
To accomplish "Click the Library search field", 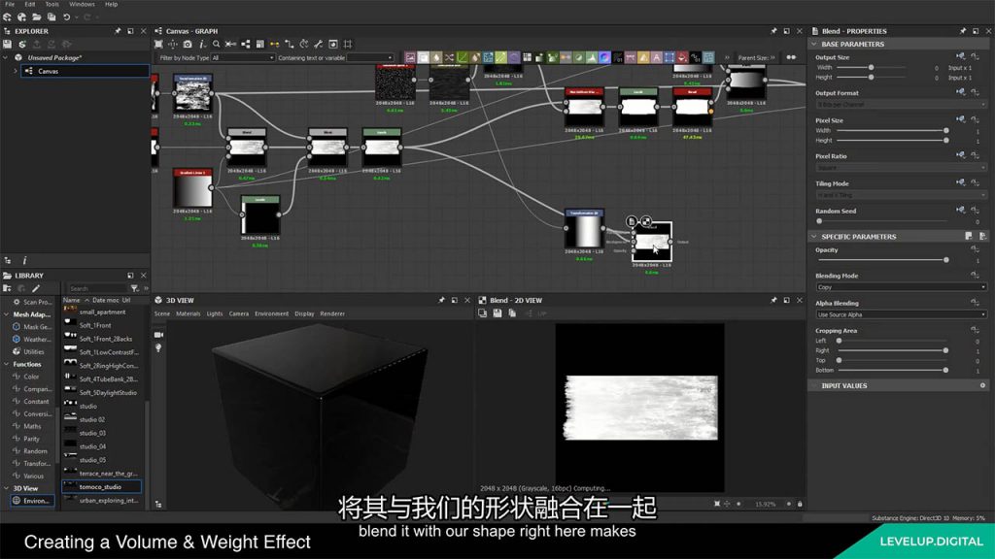I will point(97,288).
